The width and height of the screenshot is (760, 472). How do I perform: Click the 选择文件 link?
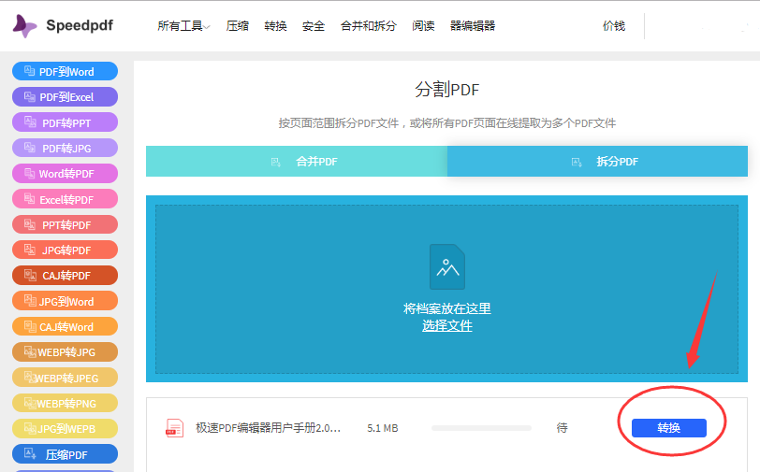(x=446, y=325)
